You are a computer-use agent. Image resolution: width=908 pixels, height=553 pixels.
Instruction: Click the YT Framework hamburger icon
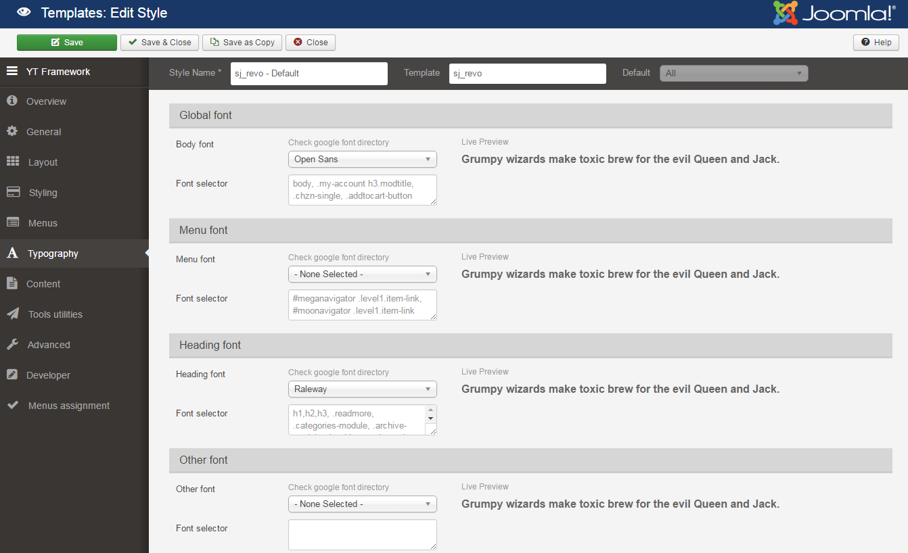(12, 71)
